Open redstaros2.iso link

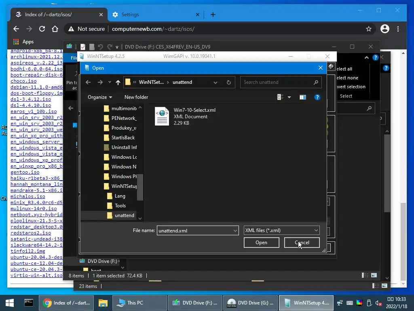(31, 233)
